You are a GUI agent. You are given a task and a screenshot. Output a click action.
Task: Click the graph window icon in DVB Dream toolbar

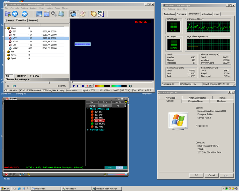47,14
